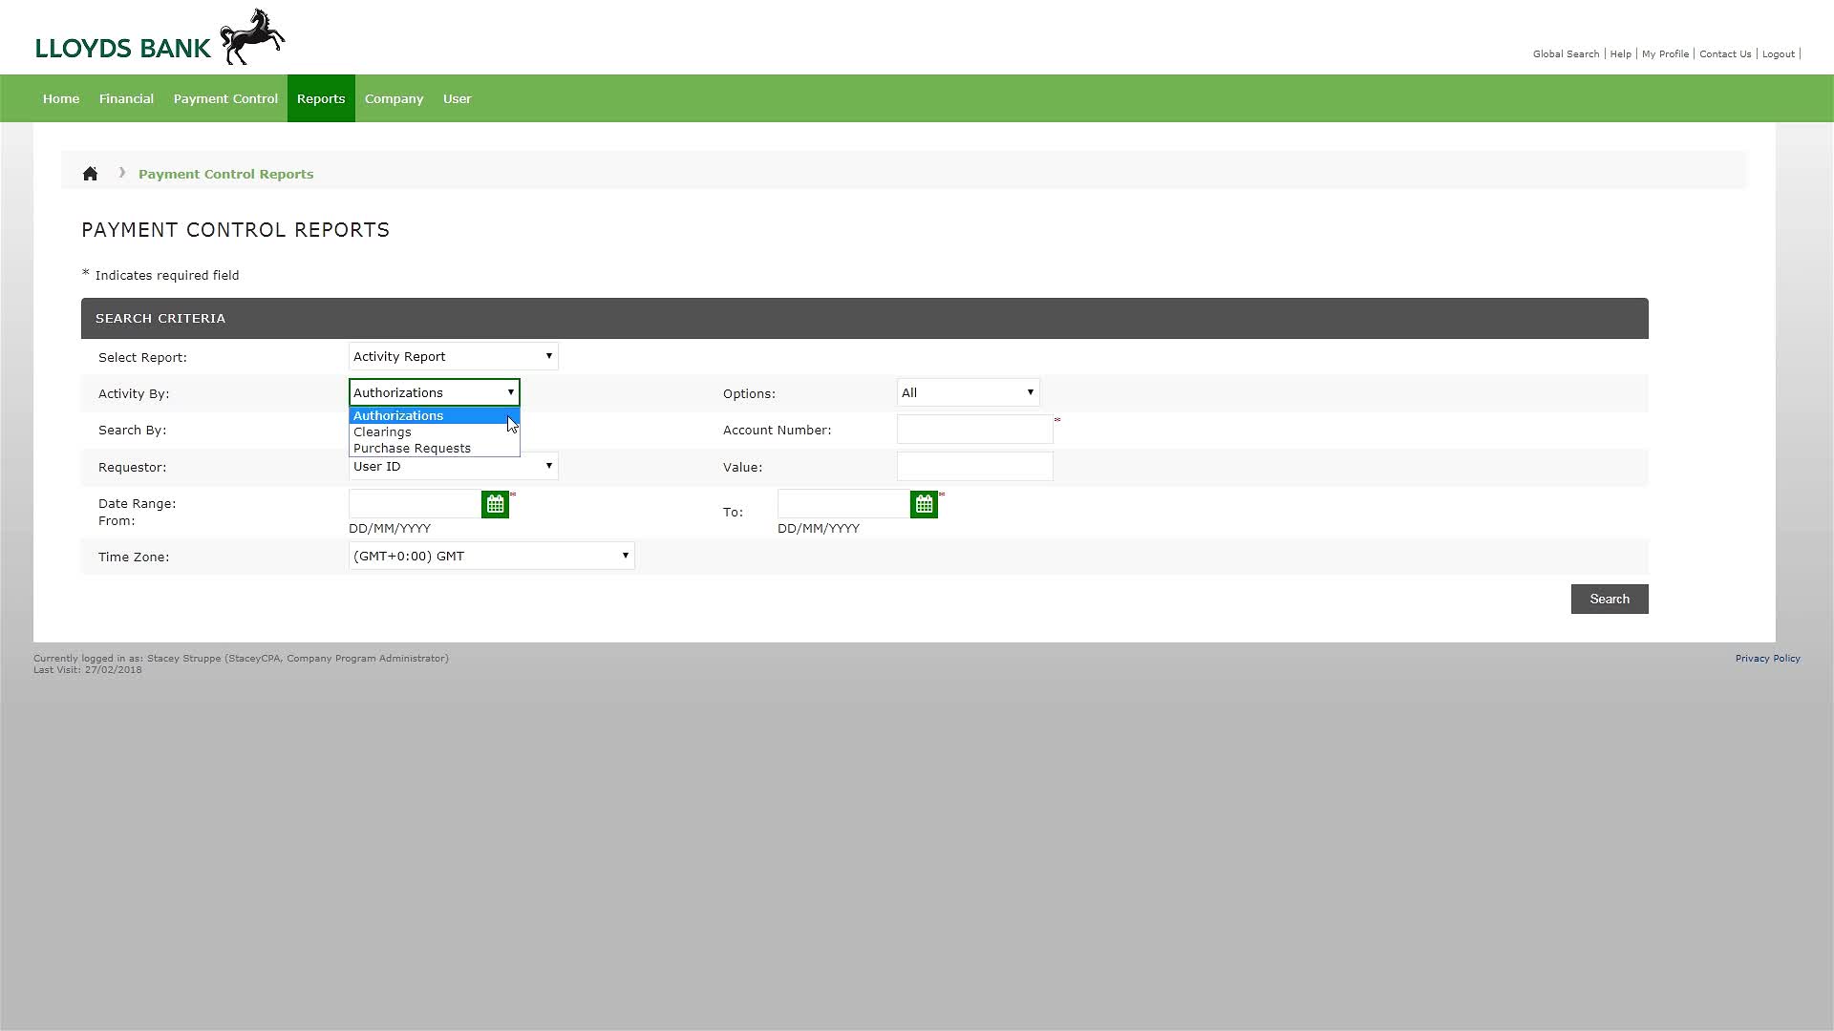Click the Value input field
The width and height of the screenshot is (1834, 1031).
974,467
